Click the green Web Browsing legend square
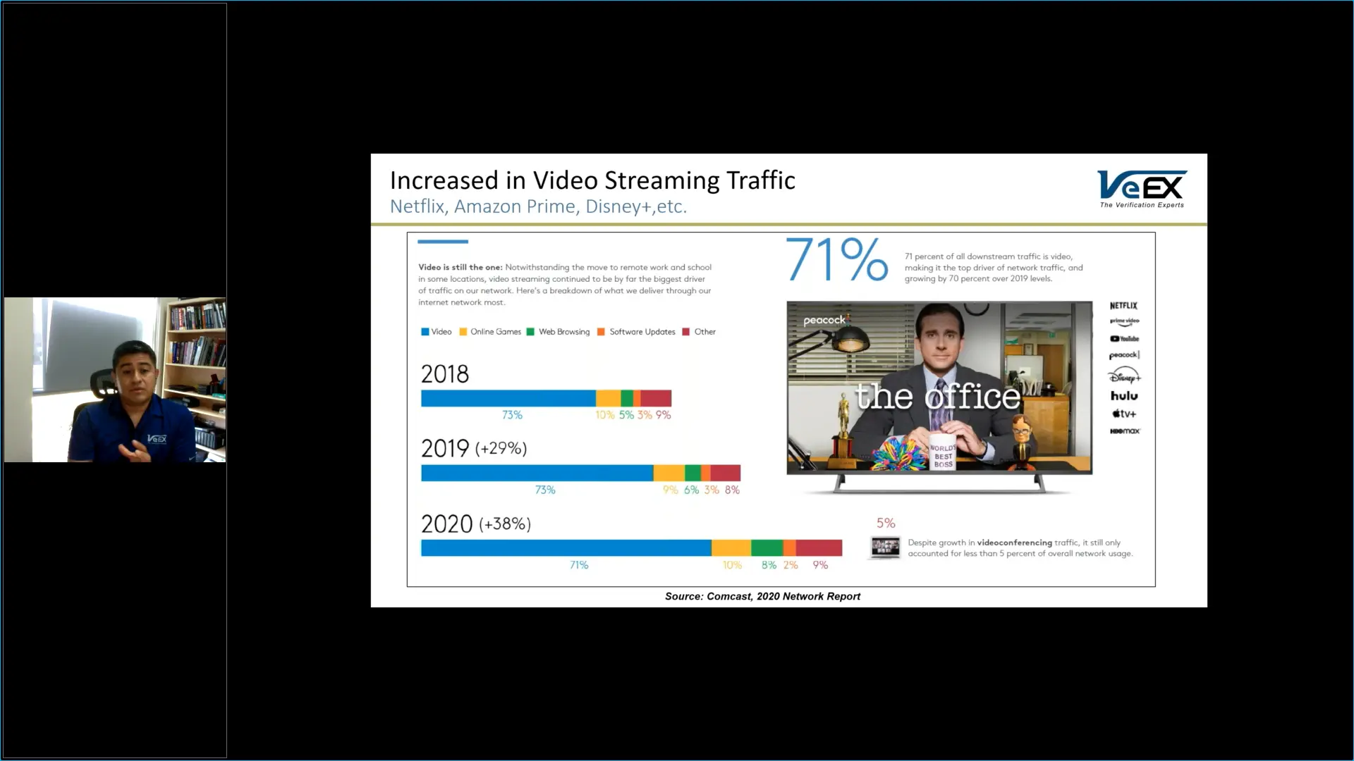 [x=530, y=332]
